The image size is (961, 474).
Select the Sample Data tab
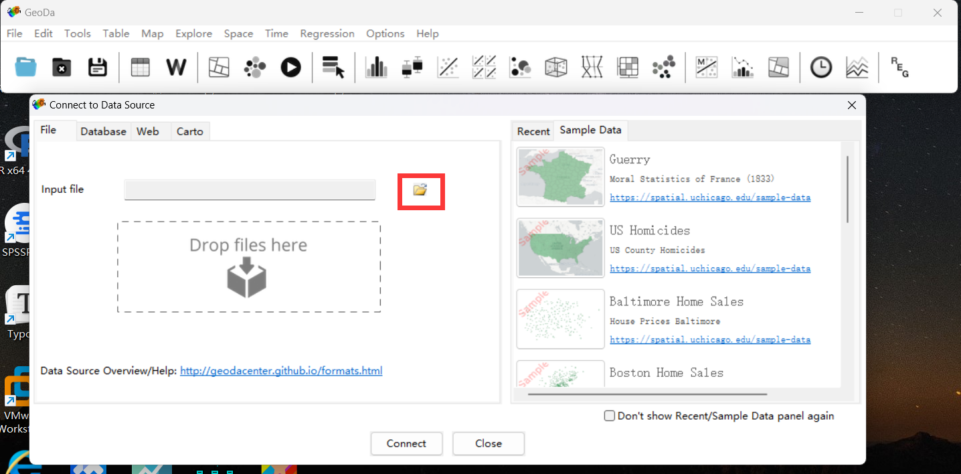590,130
